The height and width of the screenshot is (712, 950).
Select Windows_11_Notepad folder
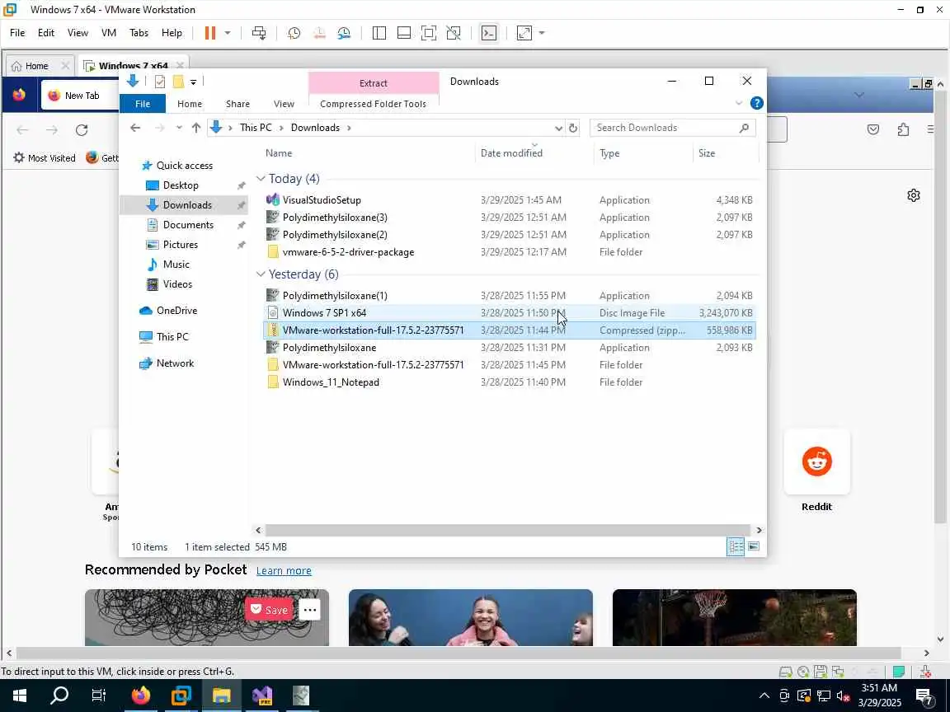pyautogui.click(x=331, y=382)
